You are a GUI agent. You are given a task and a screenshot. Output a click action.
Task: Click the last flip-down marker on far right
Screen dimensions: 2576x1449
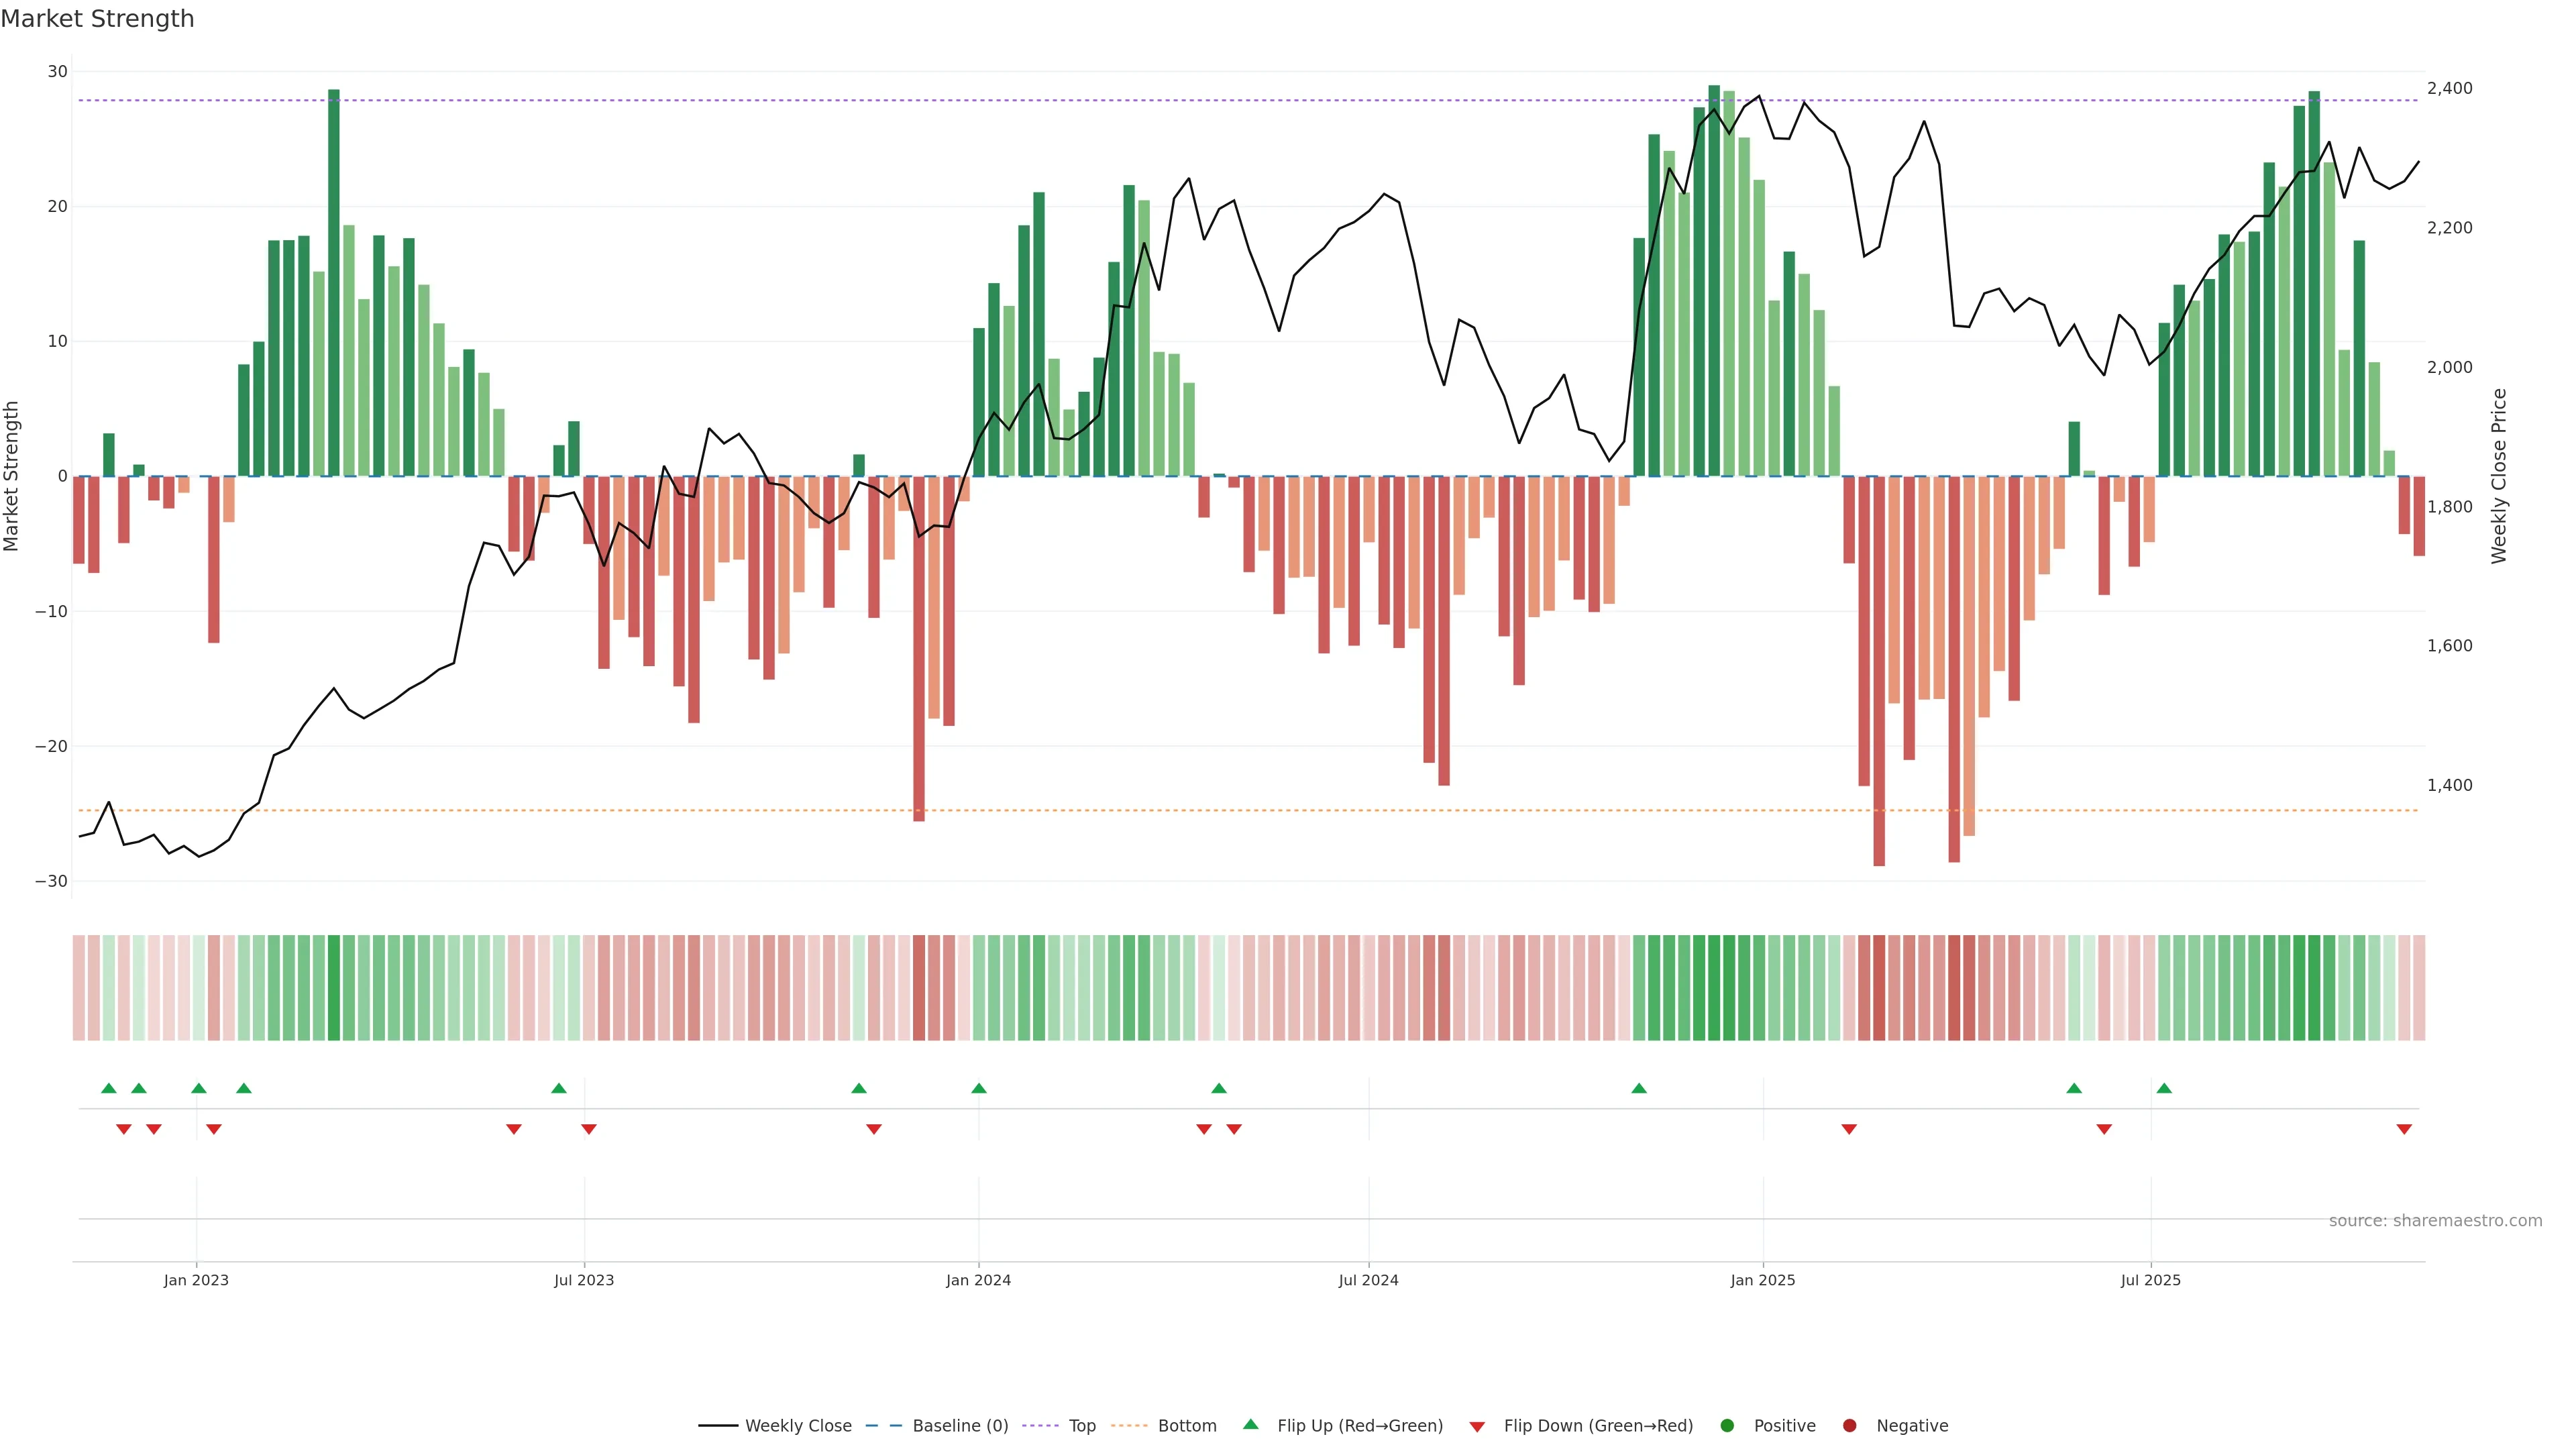(x=2404, y=1129)
